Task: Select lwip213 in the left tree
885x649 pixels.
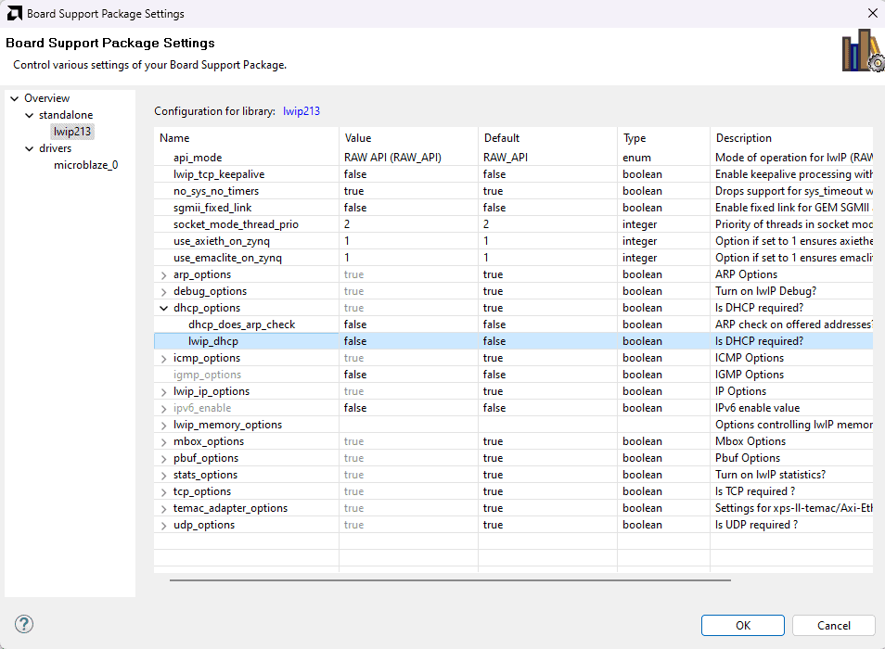Action: point(72,132)
